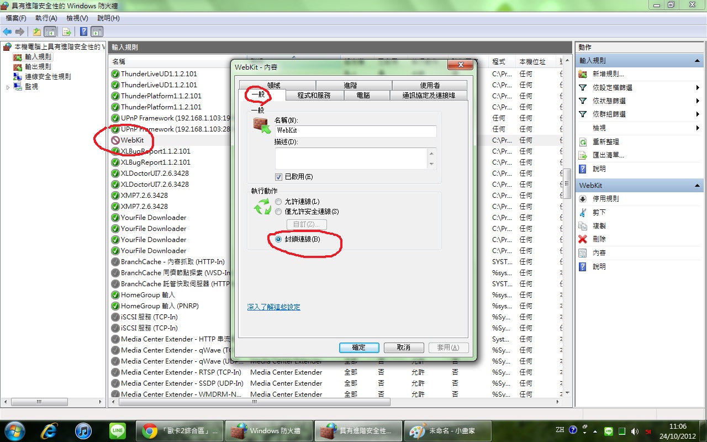Click the blue help toolbar icon
707x442 pixels.
click(x=83, y=31)
